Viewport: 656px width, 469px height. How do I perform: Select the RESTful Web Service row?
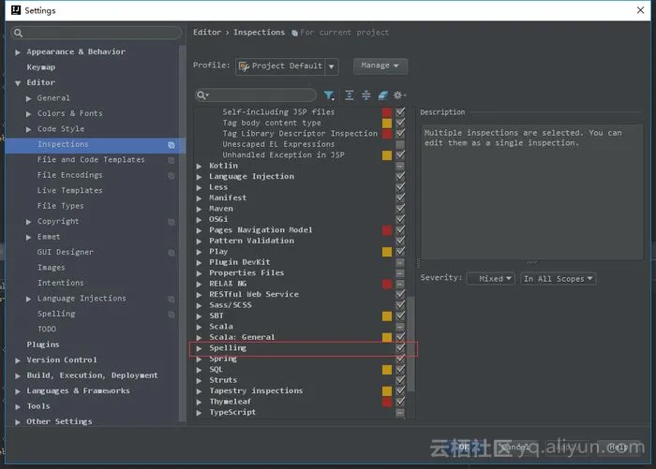[302, 294]
